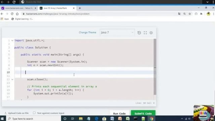Viewport: 215px width, 121px height.
Task: Click the 'import java.util.*;' line
Action: [29, 40]
